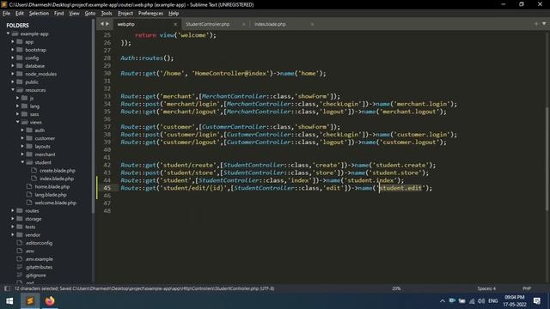Open the File menu
550x309 pixels.
coord(6,14)
